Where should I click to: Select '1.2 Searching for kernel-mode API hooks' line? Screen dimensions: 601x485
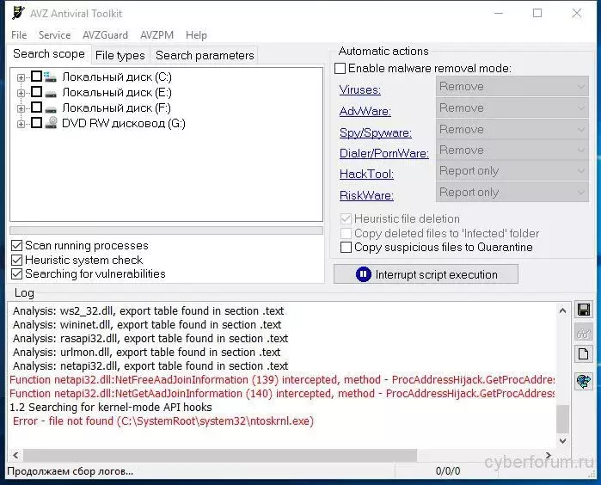pos(111,407)
